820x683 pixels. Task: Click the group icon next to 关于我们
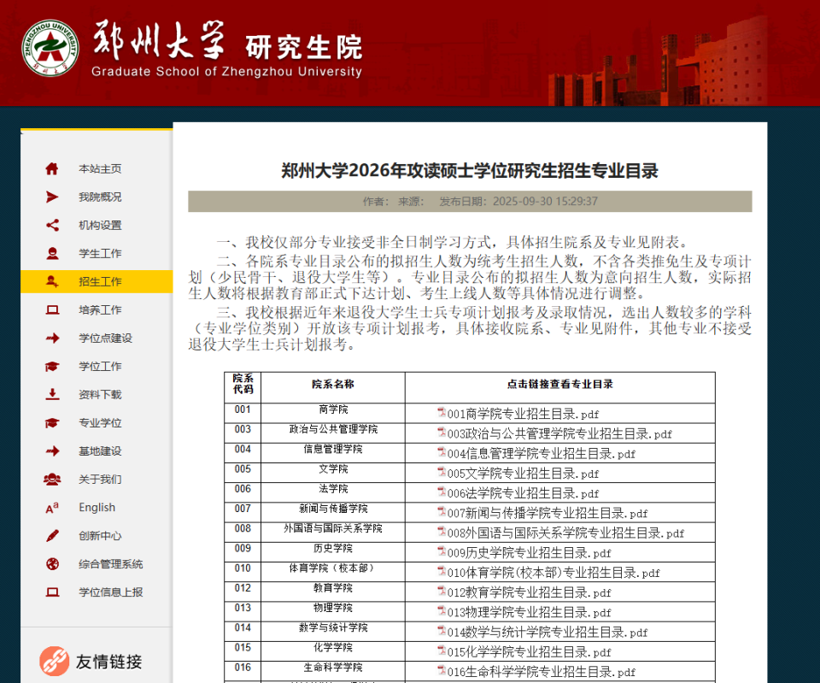click(x=51, y=480)
